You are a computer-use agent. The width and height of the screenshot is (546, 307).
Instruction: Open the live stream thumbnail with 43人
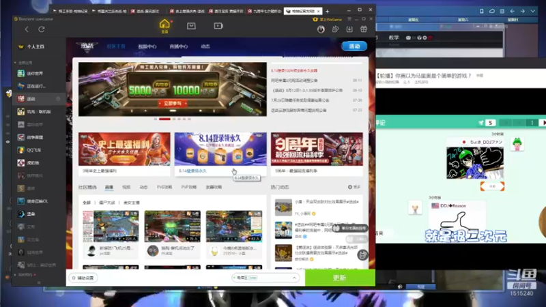234,226
